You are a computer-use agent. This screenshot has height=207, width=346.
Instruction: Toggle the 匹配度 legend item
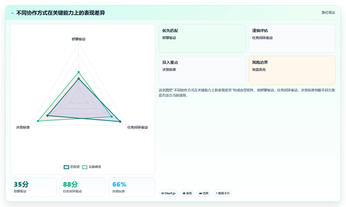[x=72, y=167]
